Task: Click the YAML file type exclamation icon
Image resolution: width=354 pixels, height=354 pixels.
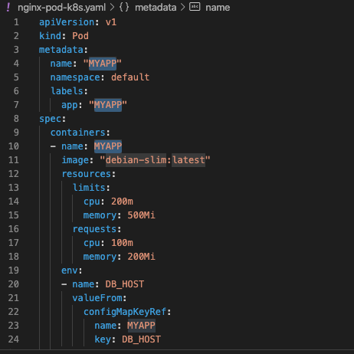Action: click(x=8, y=8)
